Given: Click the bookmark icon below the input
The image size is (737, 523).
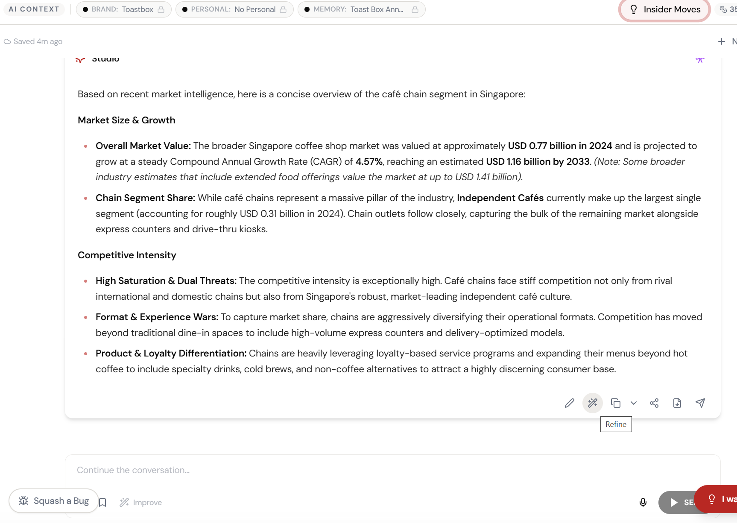Looking at the screenshot, I should (x=102, y=503).
